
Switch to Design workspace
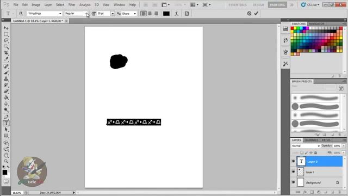(258, 5)
